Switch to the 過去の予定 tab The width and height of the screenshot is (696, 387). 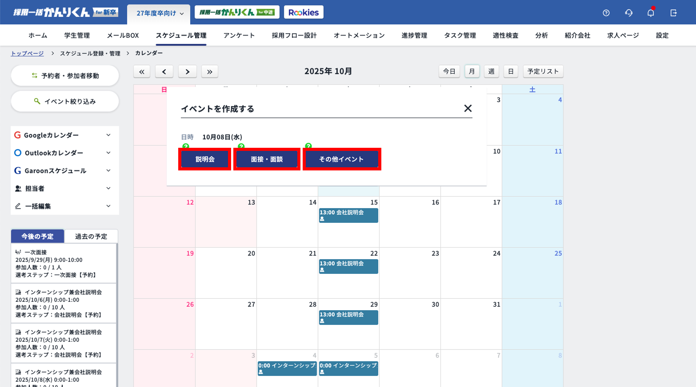91,236
